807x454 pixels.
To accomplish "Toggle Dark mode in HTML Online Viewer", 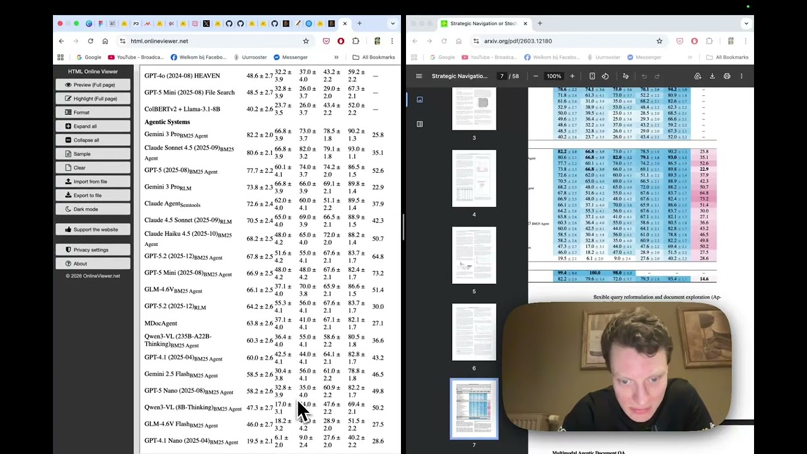I will [x=93, y=209].
